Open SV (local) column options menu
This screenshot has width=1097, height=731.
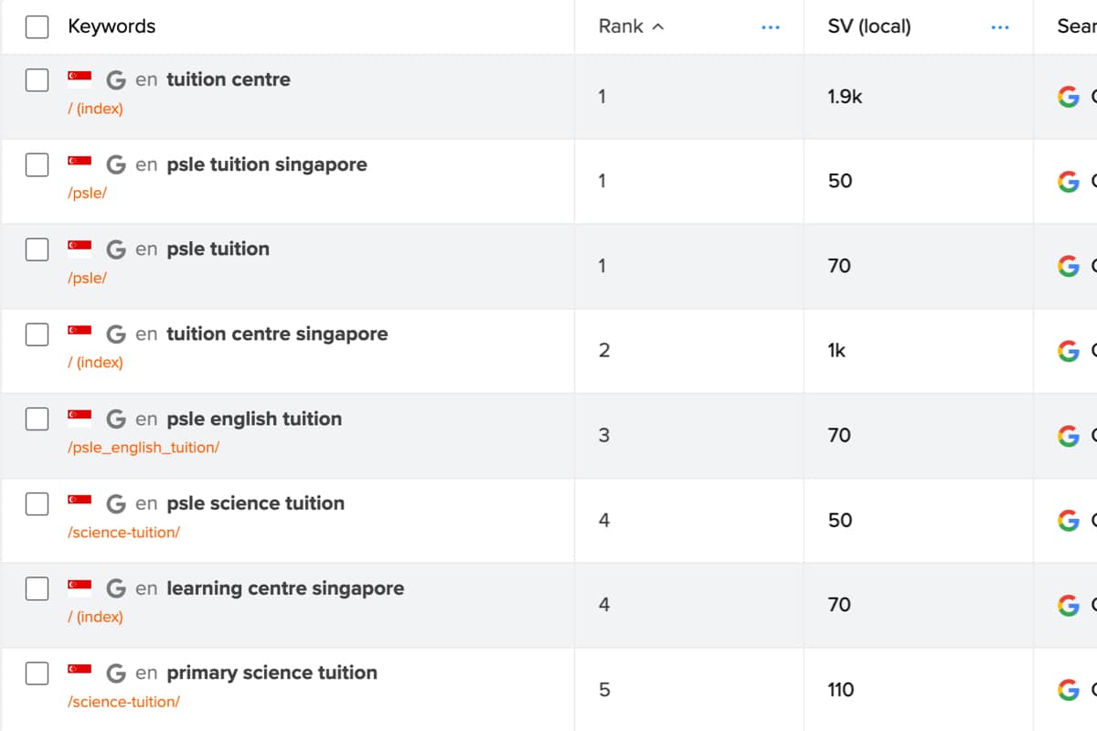click(x=1000, y=27)
